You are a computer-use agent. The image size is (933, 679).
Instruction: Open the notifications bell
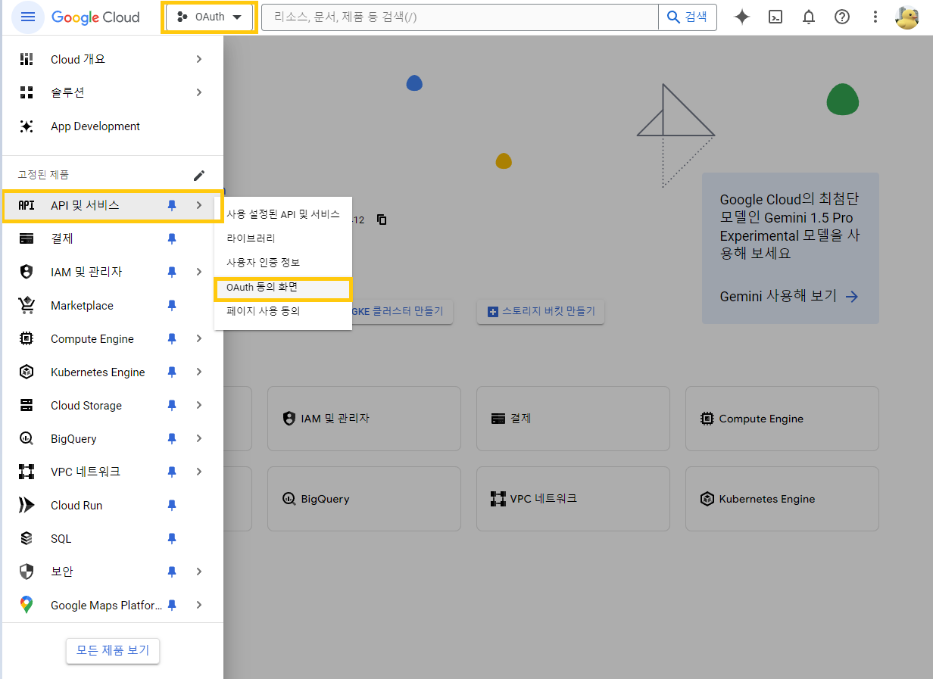pos(809,17)
